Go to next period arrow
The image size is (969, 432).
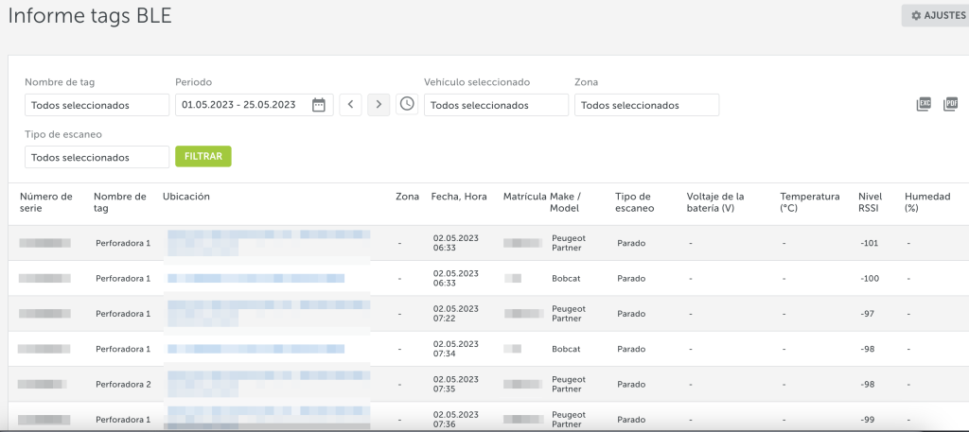point(379,105)
